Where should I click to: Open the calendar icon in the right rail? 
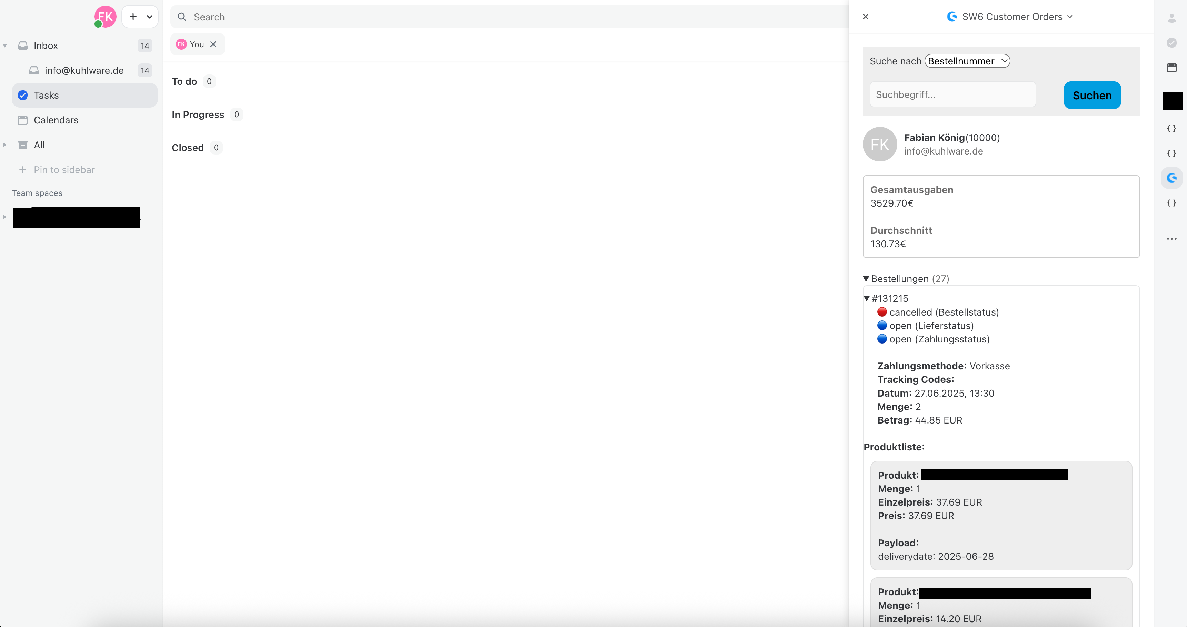[1172, 68]
